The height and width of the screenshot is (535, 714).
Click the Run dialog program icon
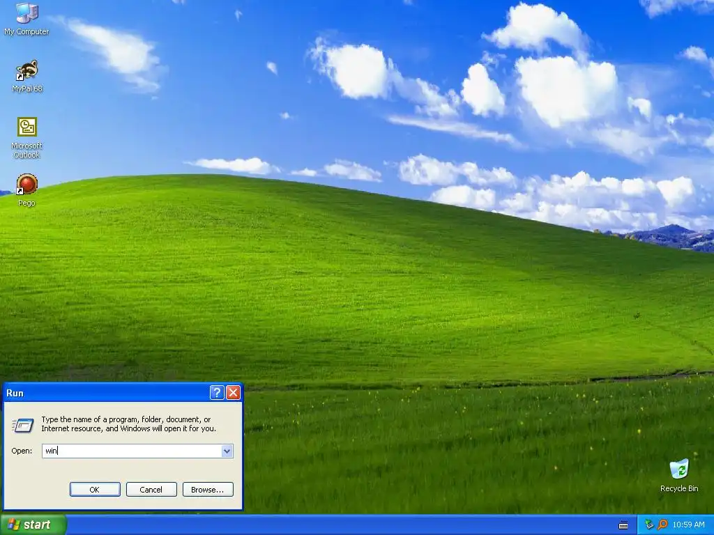tap(23, 425)
